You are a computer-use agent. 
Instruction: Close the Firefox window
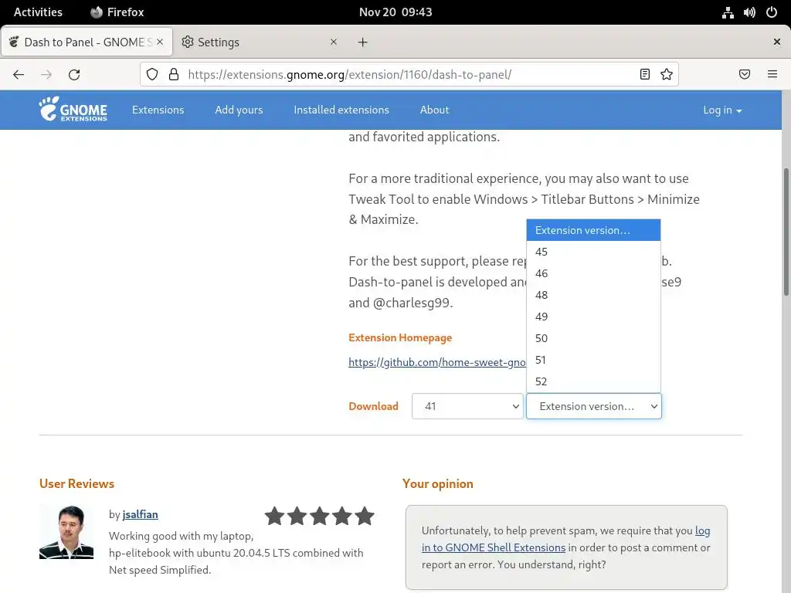pos(777,42)
